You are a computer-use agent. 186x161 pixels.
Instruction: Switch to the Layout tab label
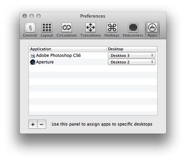pyautogui.click(x=47, y=35)
